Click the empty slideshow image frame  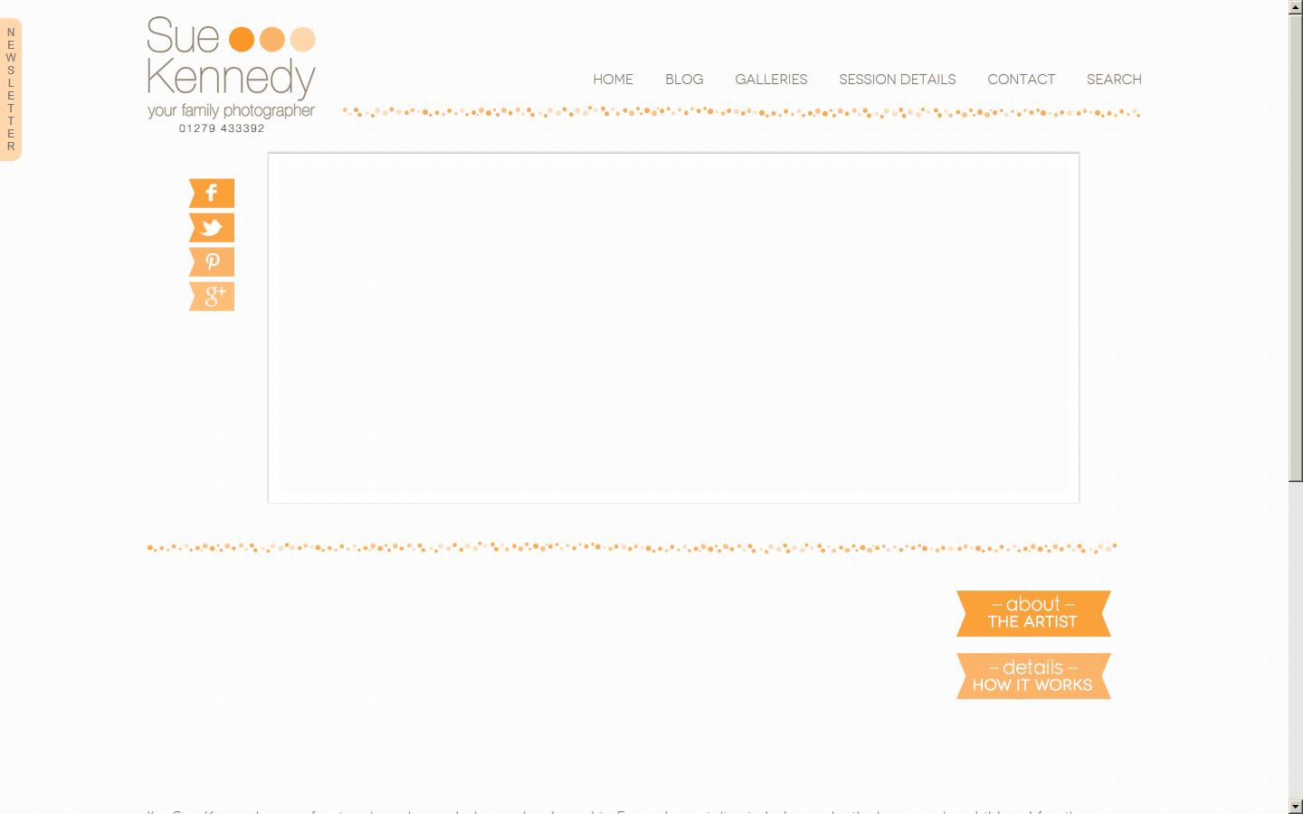(673, 327)
